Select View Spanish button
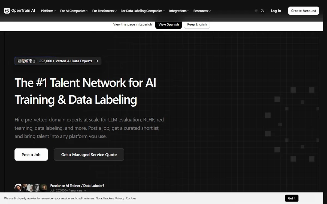The width and height of the screenshot is (327, 204). point(168,24)
